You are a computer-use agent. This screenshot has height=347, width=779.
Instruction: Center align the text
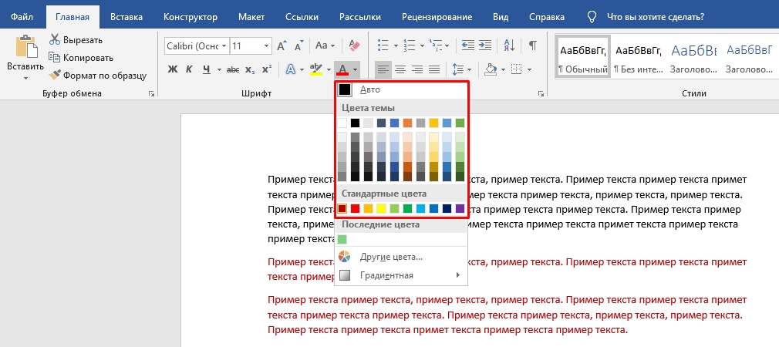coord(400,70)
